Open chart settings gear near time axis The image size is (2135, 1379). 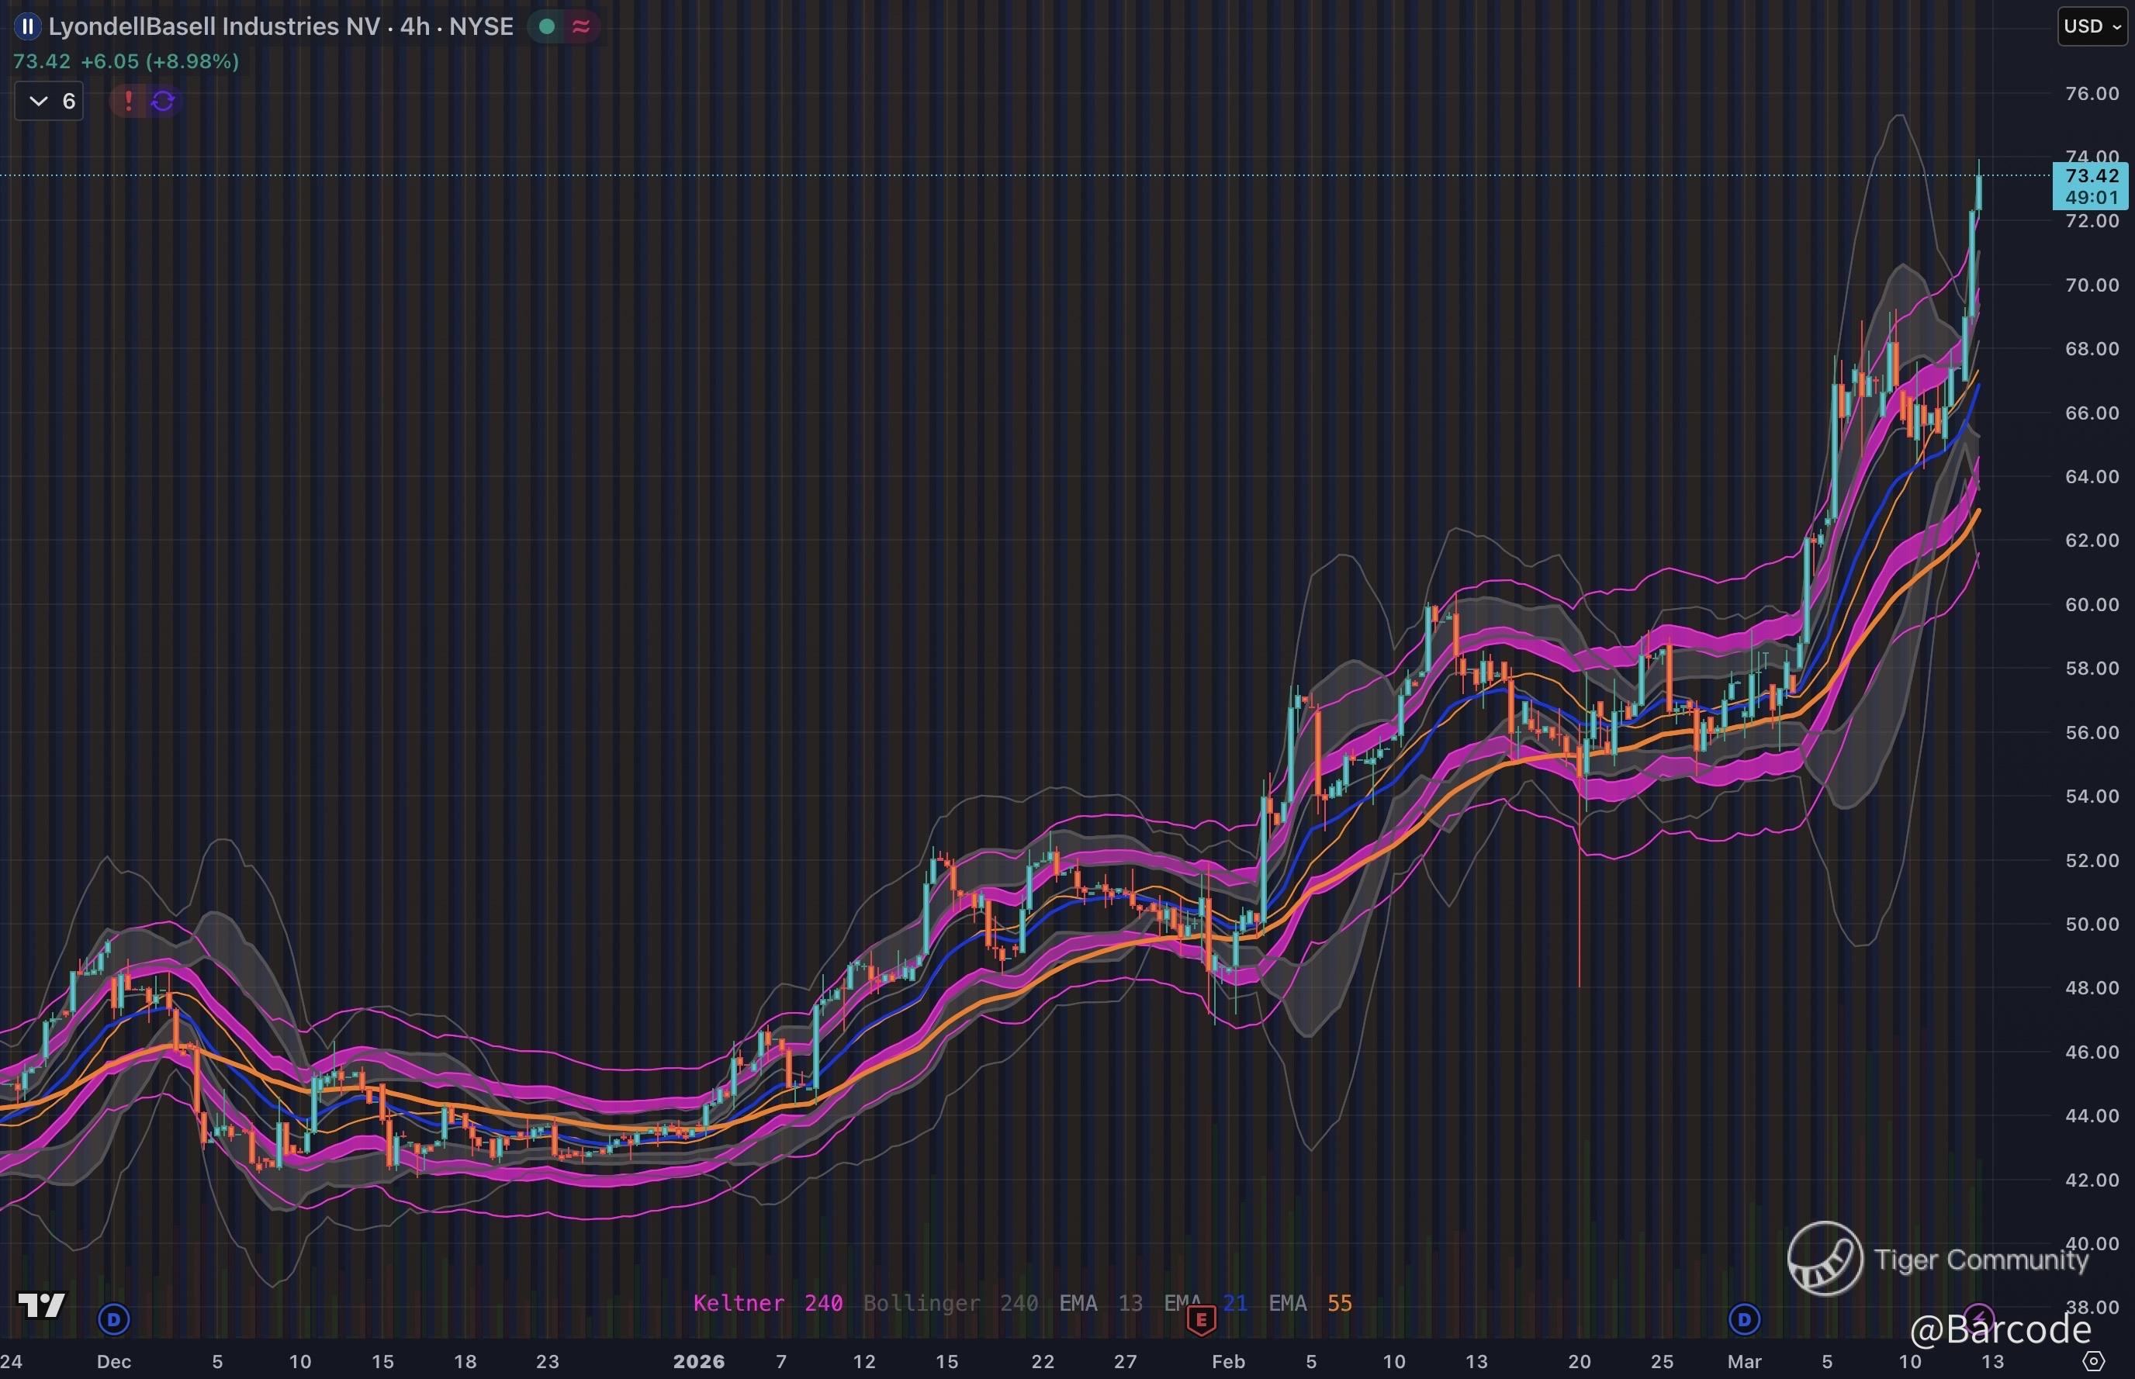point(2093,1361)
